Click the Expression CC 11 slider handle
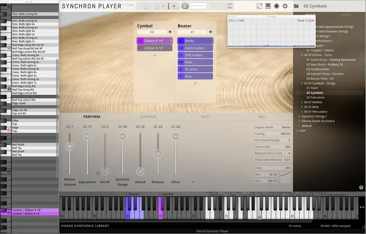The height and width of the screenshot is (234, 366). coord(87,136)
